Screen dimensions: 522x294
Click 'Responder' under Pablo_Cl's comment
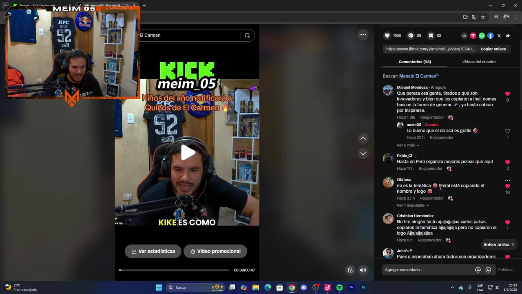[430, 169]
